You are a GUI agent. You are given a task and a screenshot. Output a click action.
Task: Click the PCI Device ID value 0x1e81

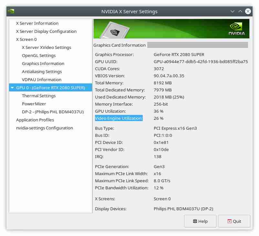[x=161, y=143]
